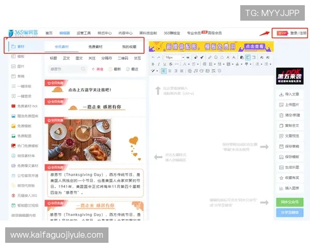Click the magic wand icon

(153, 71)
